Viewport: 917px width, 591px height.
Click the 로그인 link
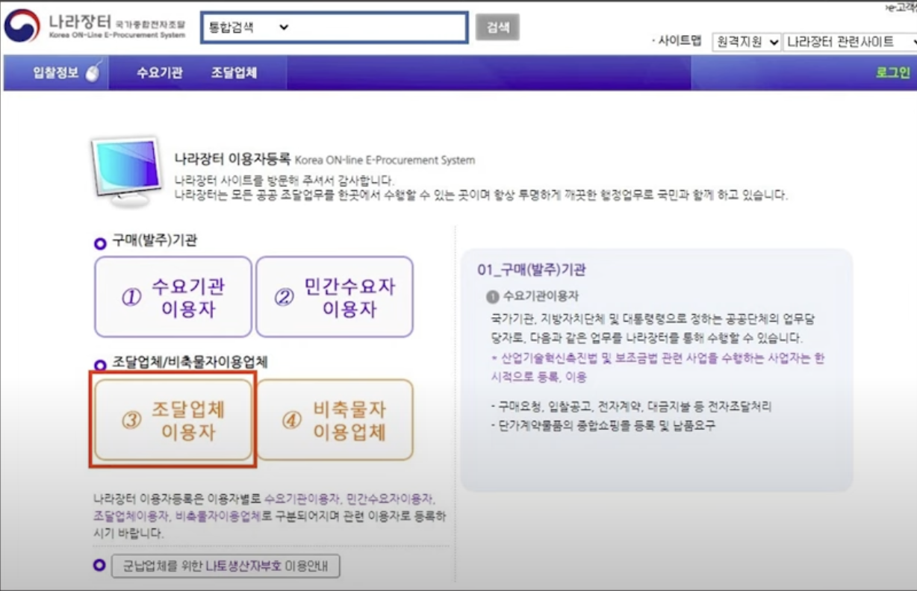click(x=892, y=72)
